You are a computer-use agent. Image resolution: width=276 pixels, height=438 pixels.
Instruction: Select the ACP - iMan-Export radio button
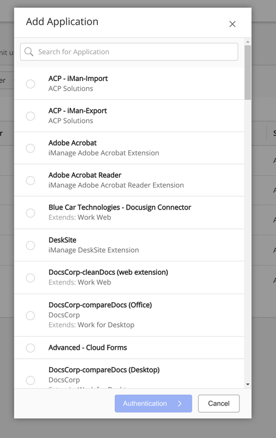(x=30, y=116)
